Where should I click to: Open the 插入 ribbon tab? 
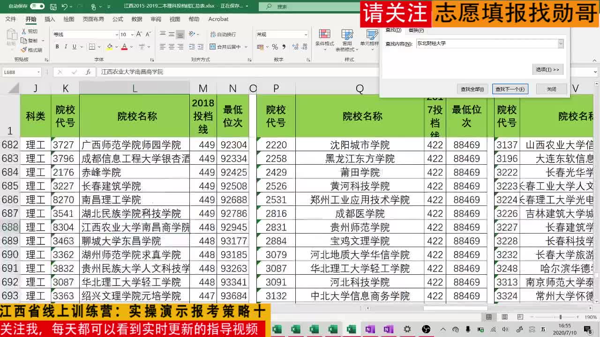tap(50, 19)
